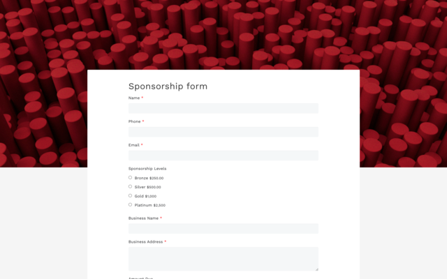Click the 'Sponsorship form' heading

pos(168,86)
